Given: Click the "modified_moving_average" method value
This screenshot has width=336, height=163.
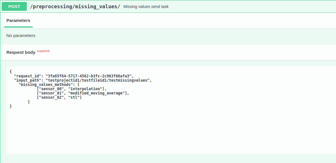Looking at the screenshot, I should point(97,93).
